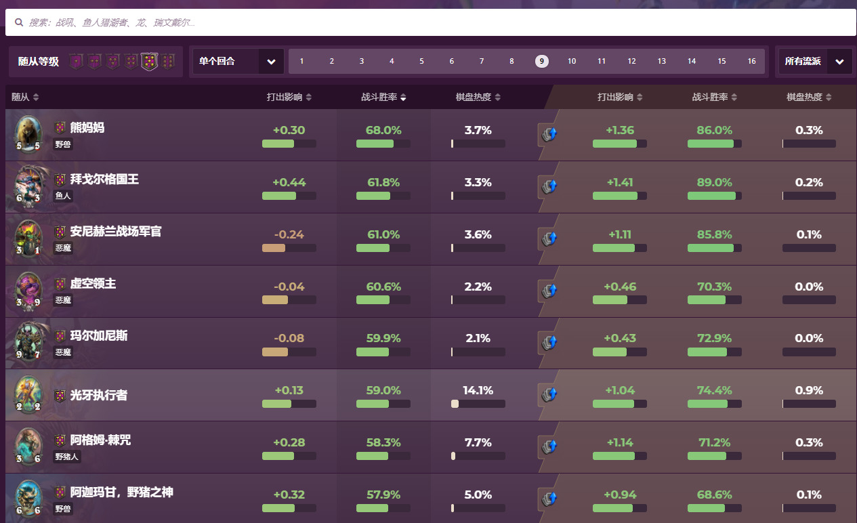
Task: Click the tier badge beside 阿格姆·棘咒 name
Action: coord(60,440)
